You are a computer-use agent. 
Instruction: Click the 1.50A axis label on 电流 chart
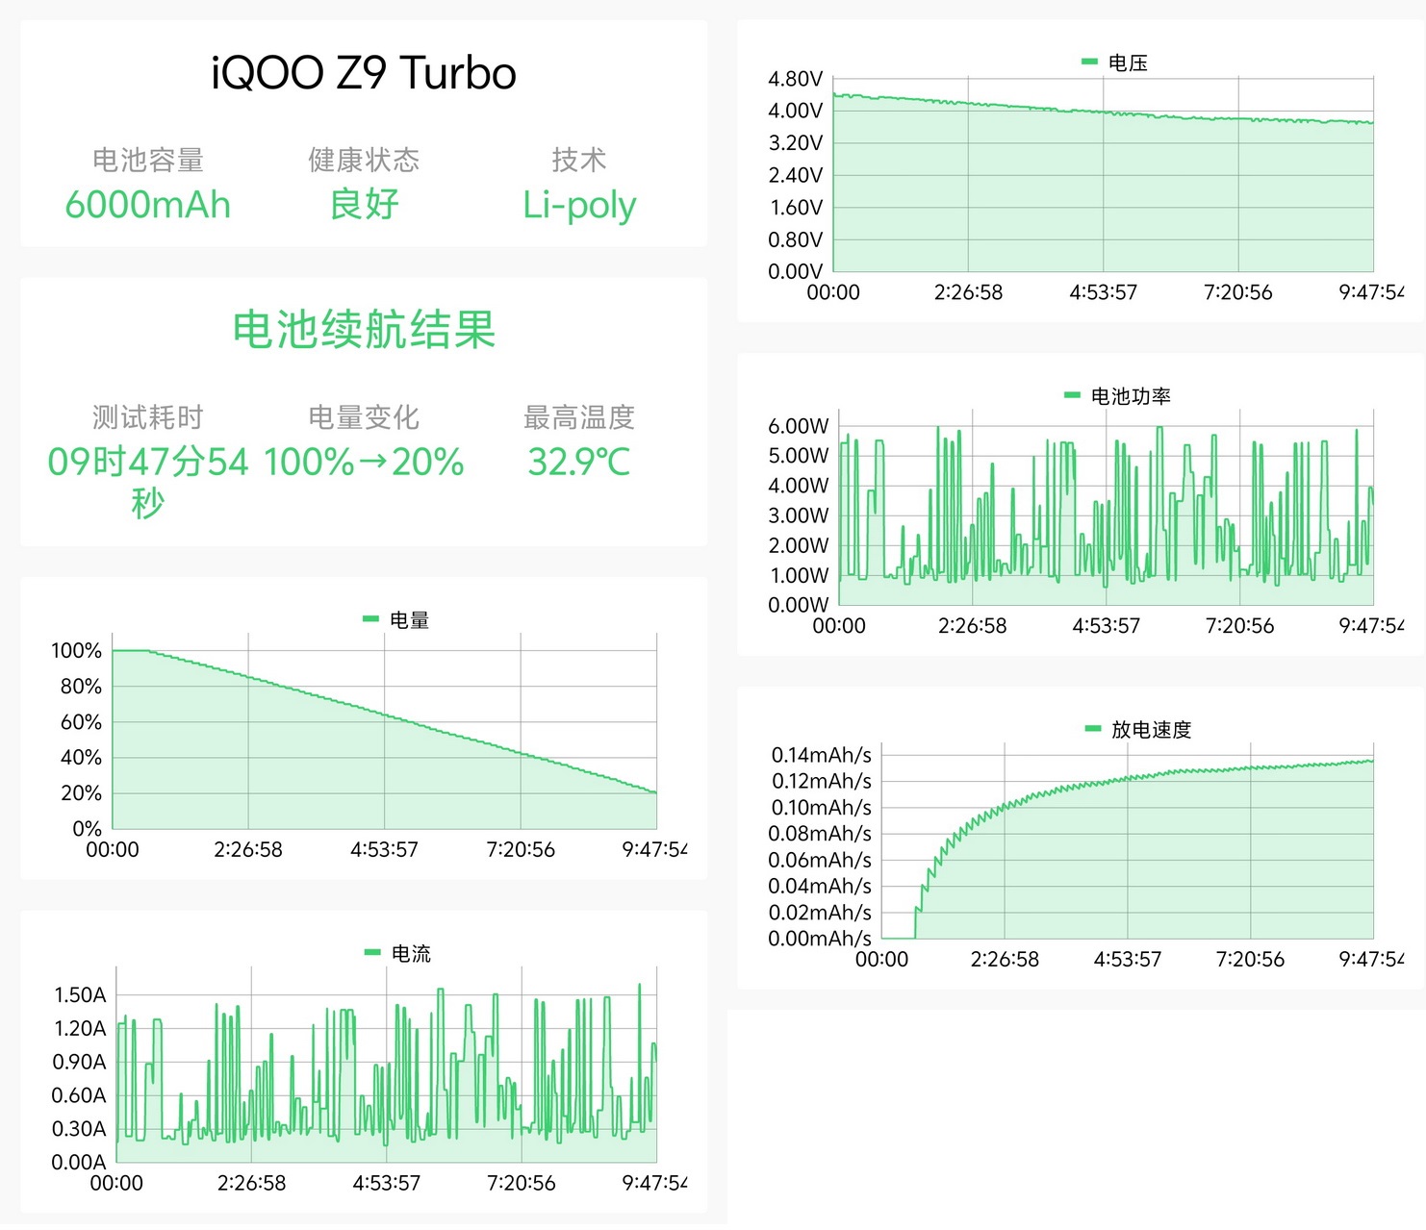click(80, 995)
